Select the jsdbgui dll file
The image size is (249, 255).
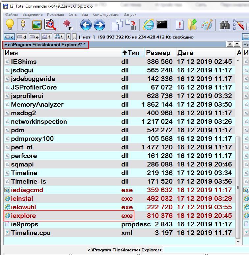[x=119, y=70]
